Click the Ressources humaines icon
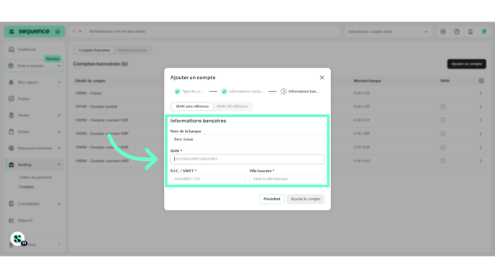This screenshot has width=495, height=278. pyautogui.click(x=11, y=148)
